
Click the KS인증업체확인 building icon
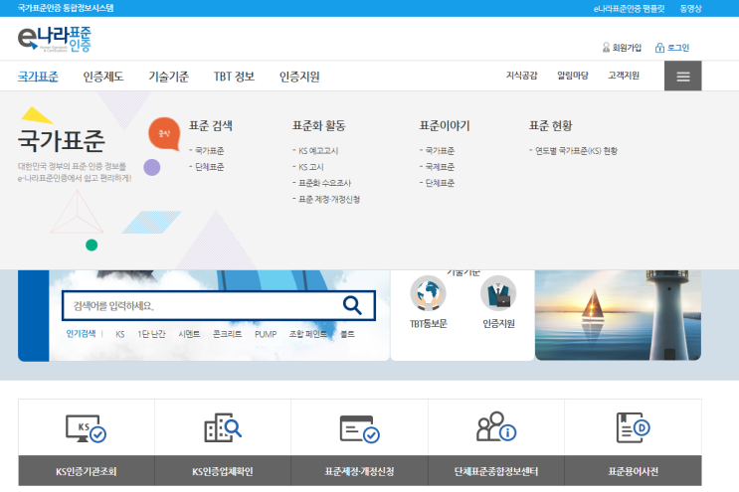coord(223,427)
